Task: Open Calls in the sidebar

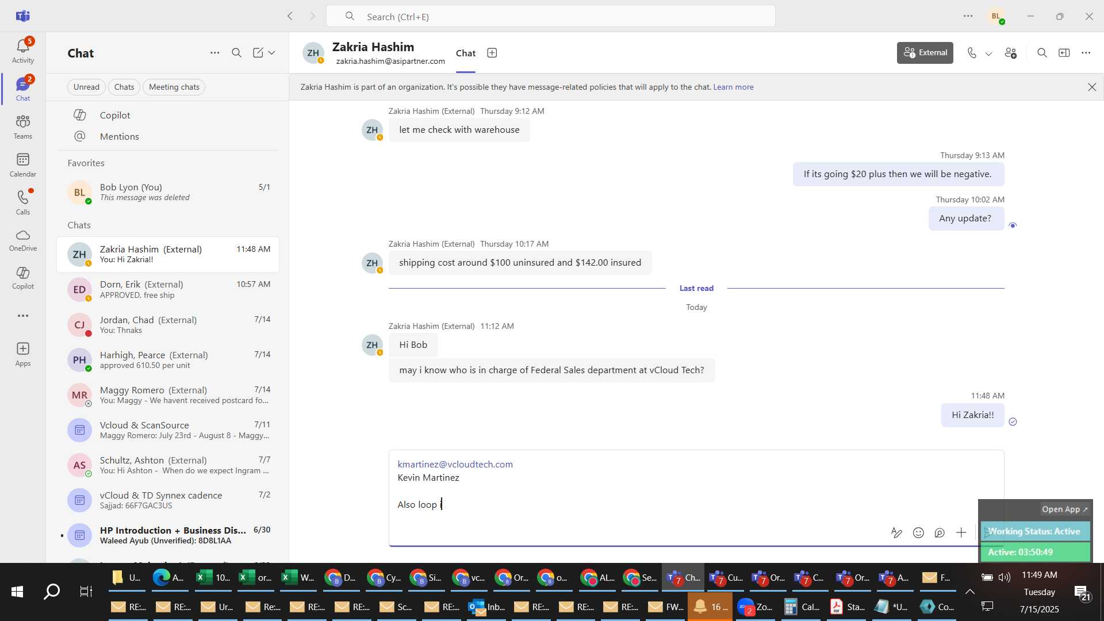Action: 23,203
